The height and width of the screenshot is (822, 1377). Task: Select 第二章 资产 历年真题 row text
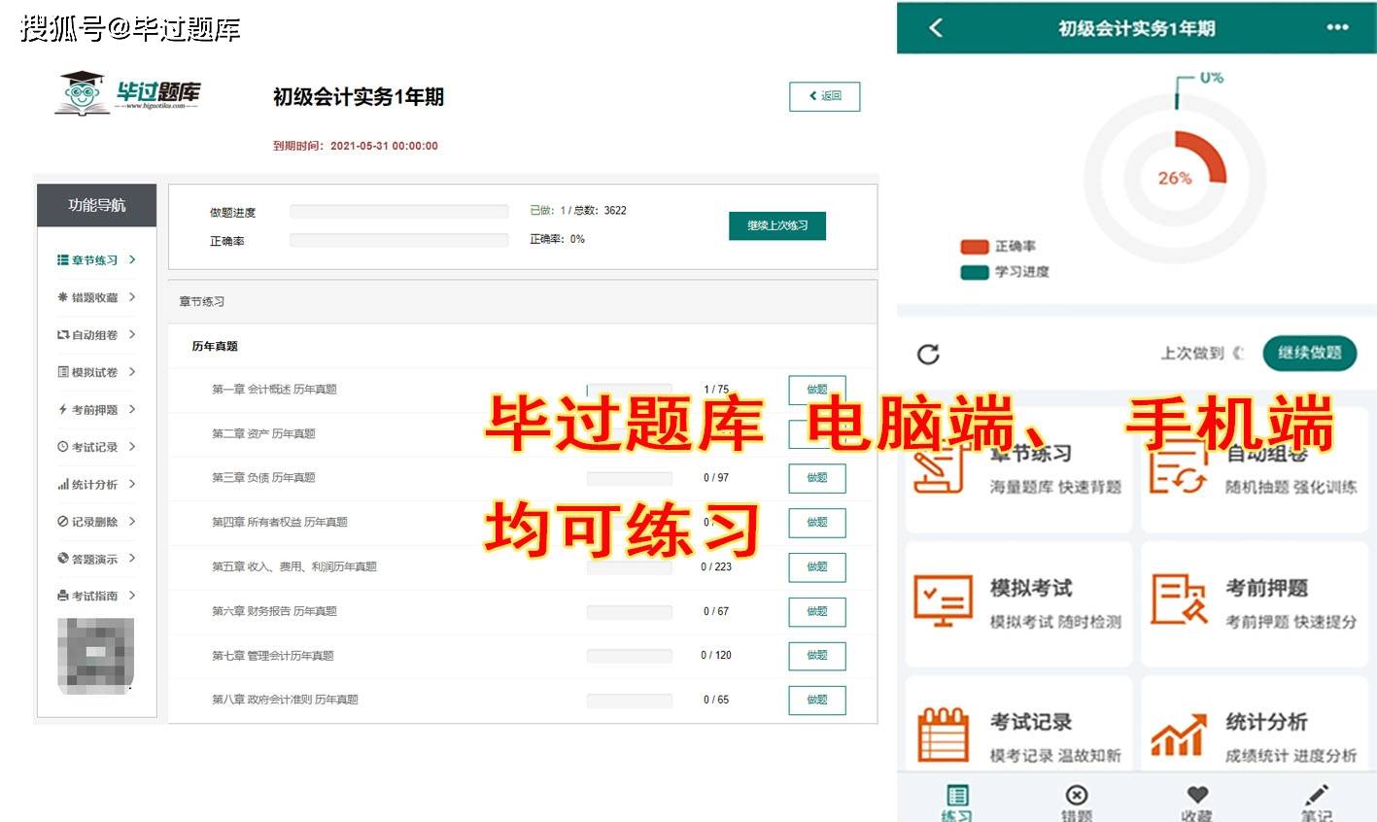click(x=264, y=433)
